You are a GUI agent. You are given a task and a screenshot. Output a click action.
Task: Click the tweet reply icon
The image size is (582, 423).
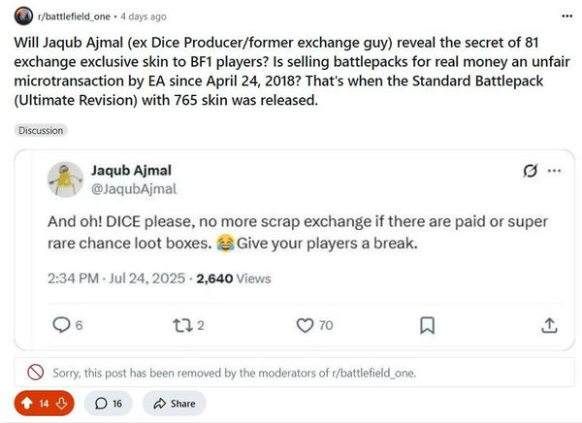60,325
